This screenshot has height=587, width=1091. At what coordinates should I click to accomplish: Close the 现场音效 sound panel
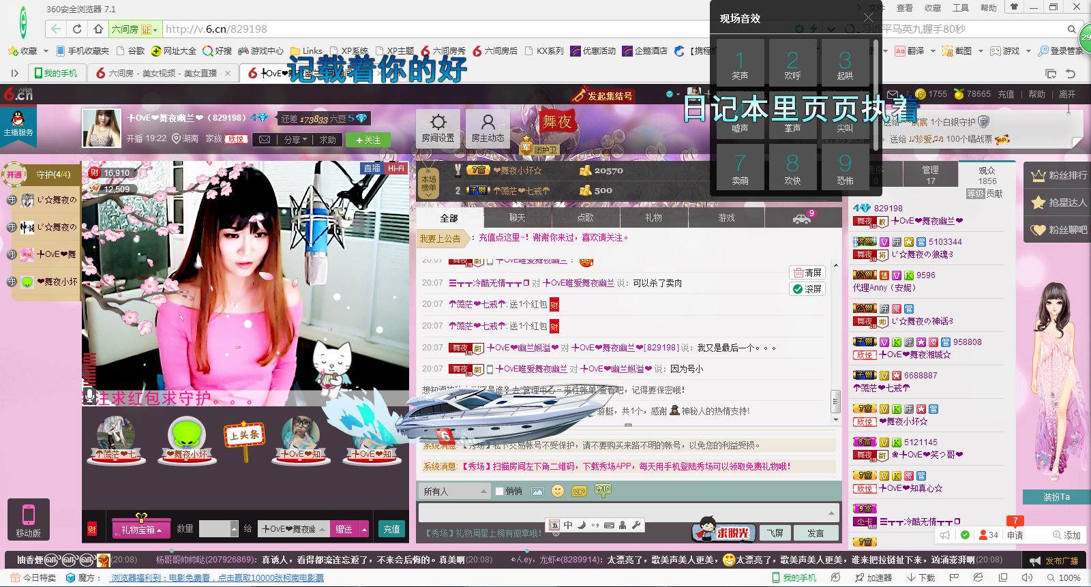(x=867, y=18)
